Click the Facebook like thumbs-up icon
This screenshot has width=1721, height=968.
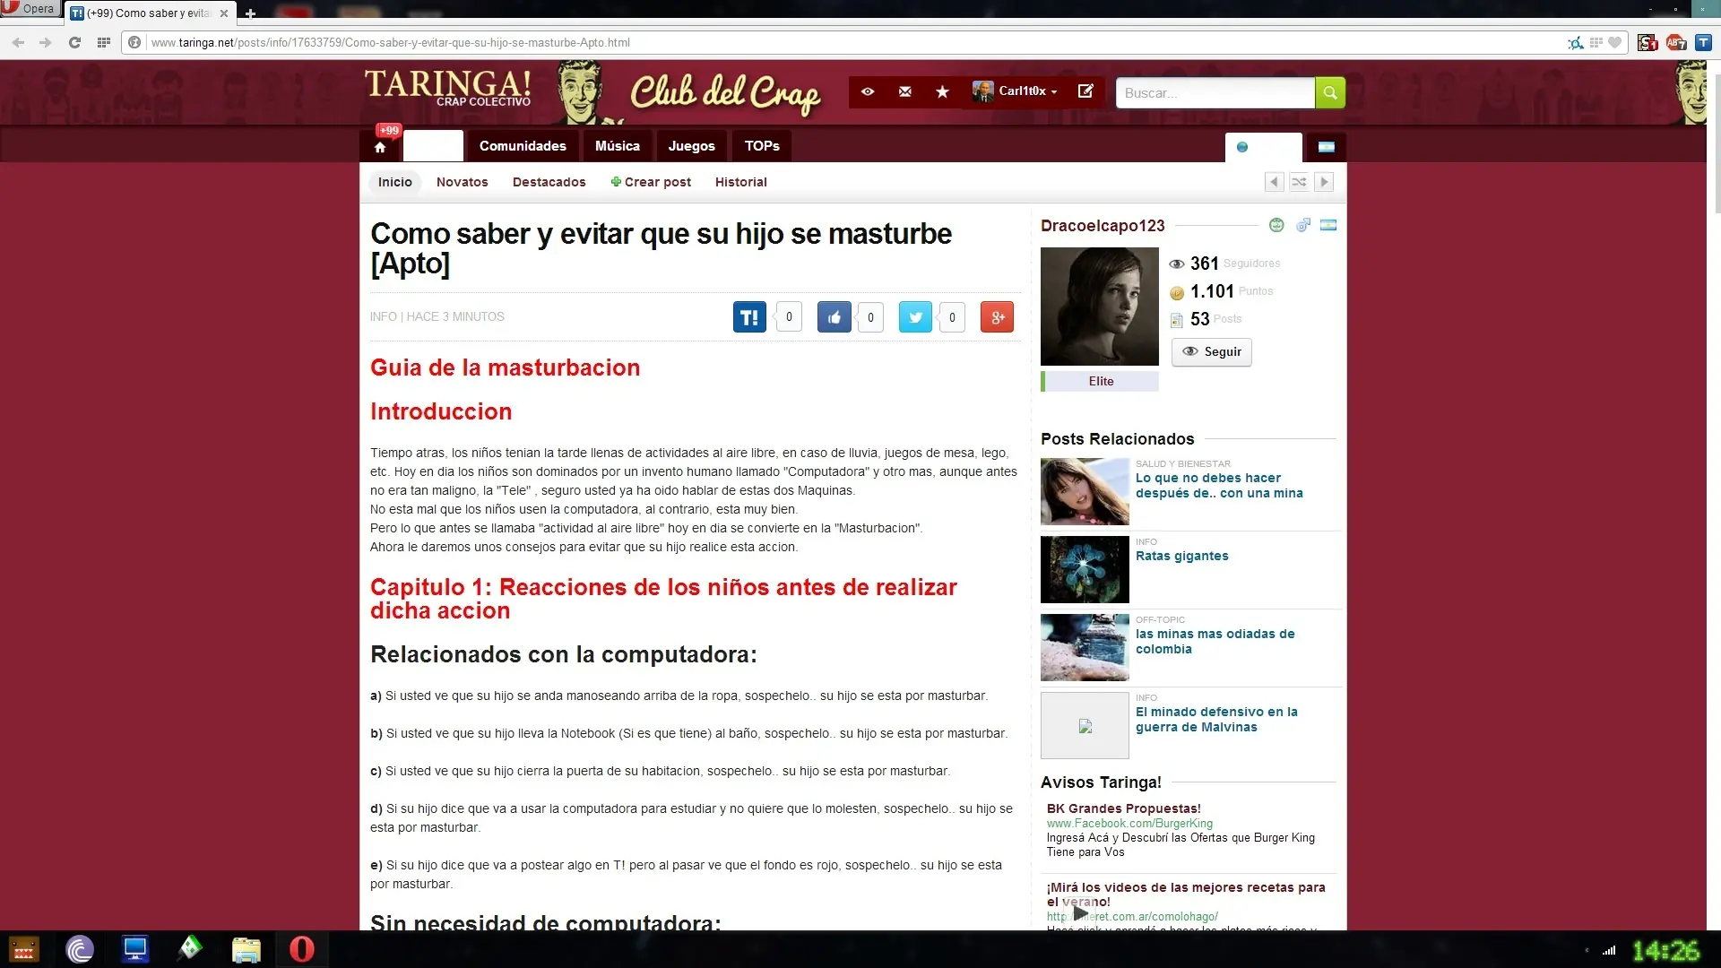click(834, 316)
